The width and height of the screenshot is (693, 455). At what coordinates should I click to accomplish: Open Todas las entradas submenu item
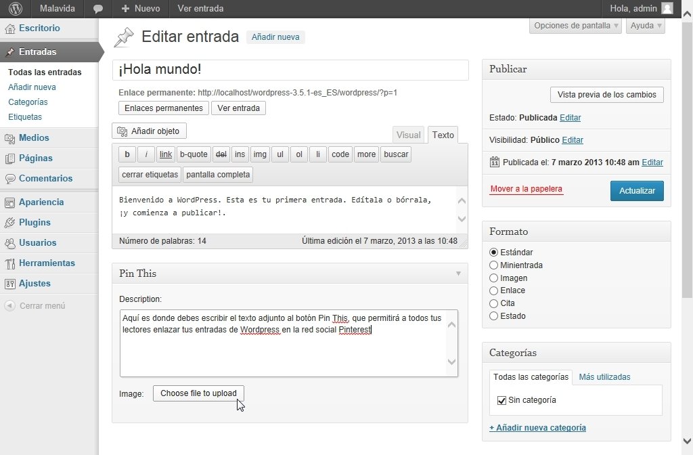coord(45,72)
